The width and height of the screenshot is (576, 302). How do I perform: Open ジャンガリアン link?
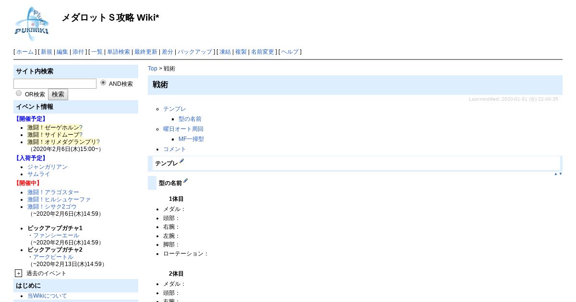click(x=48, y=167)
